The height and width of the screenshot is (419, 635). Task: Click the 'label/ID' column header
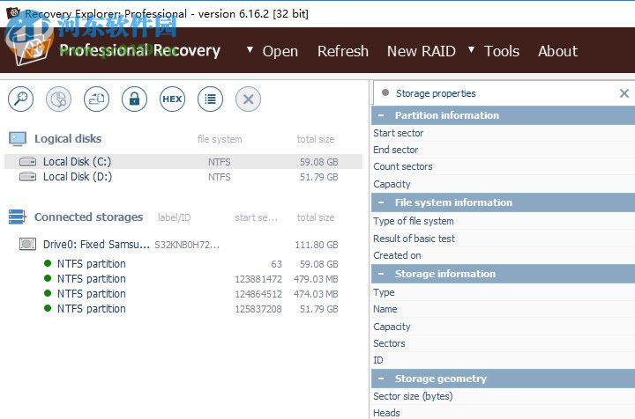174,217
